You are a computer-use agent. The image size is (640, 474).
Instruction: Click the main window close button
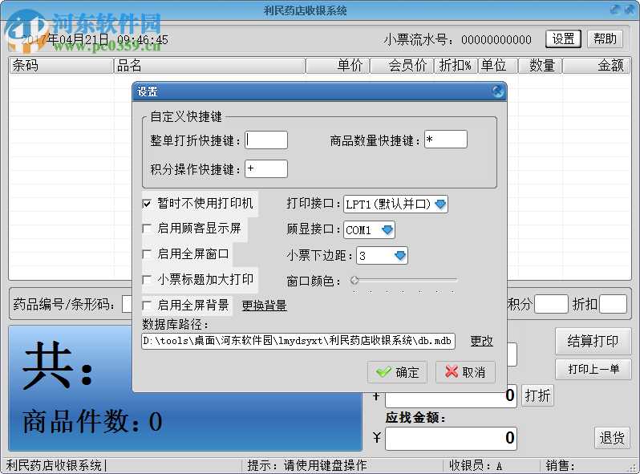pos(630,10)
